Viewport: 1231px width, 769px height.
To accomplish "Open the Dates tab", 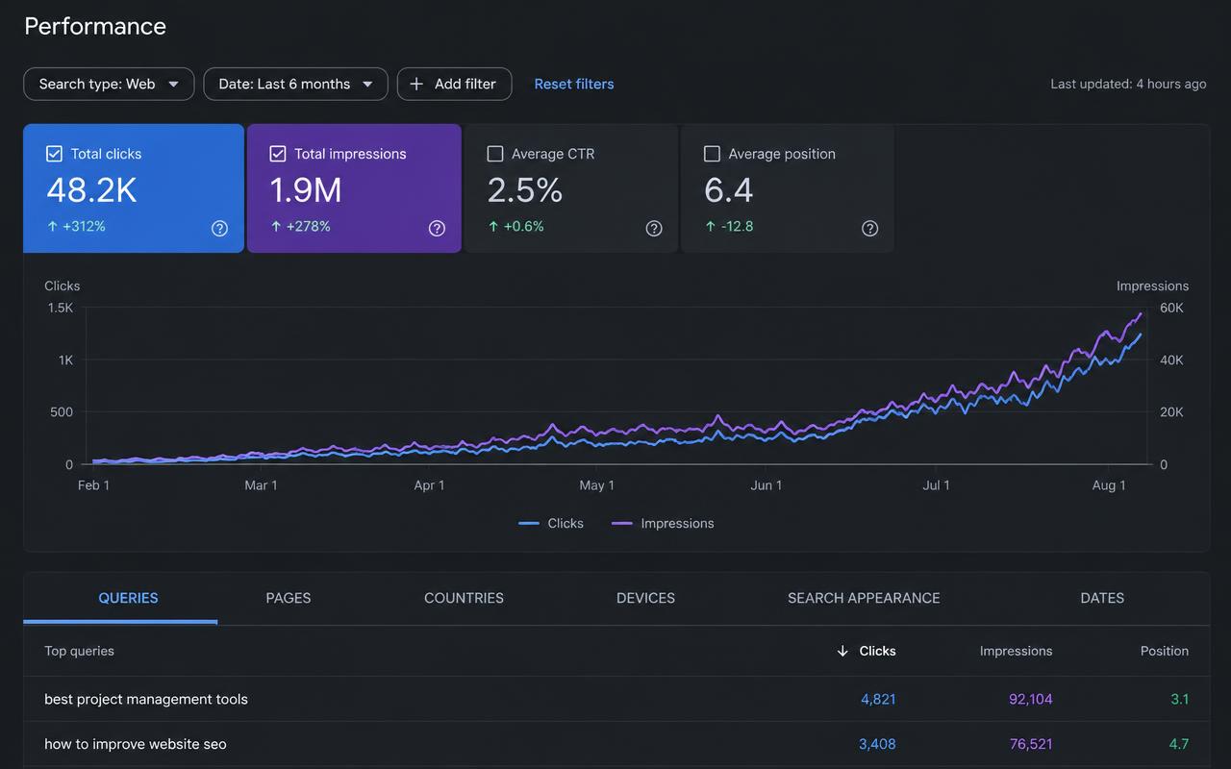I will (1102, 598).
